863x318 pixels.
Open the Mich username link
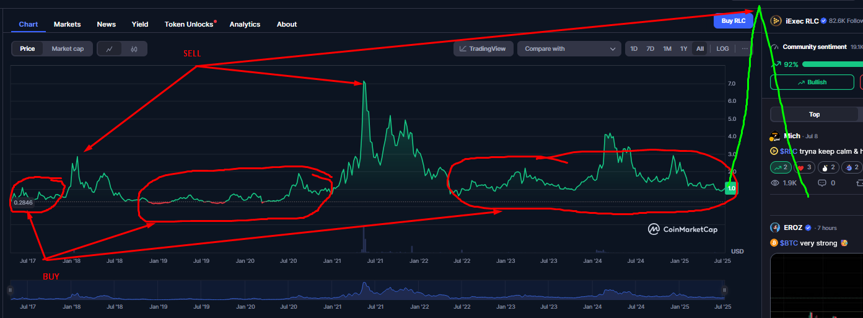[792, 136]
